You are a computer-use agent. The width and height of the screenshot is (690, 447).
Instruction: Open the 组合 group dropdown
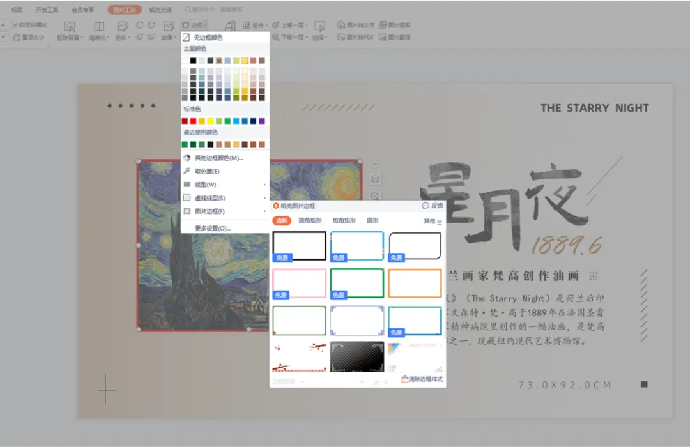click(254, 25)
